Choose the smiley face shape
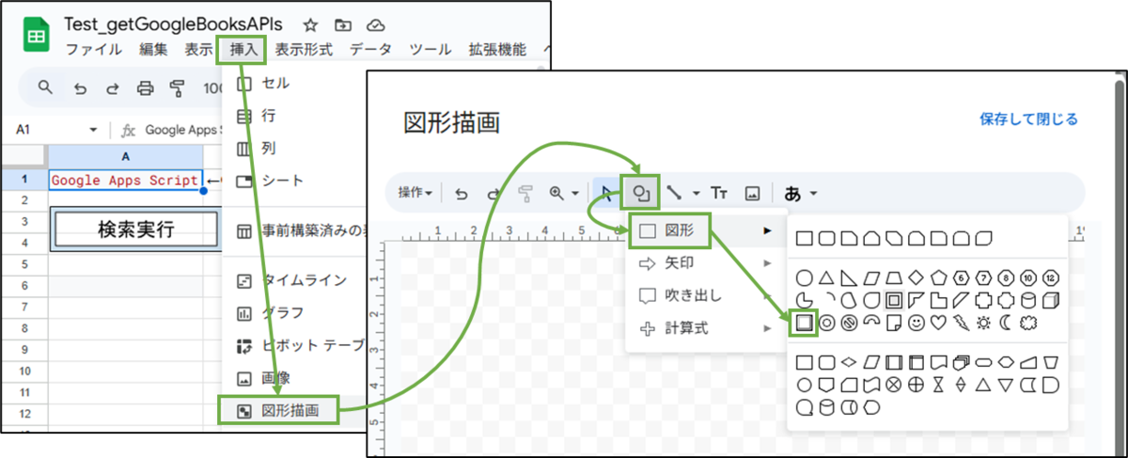The image size is (1128, 458). pyautogui.click(x=916, y=323)
